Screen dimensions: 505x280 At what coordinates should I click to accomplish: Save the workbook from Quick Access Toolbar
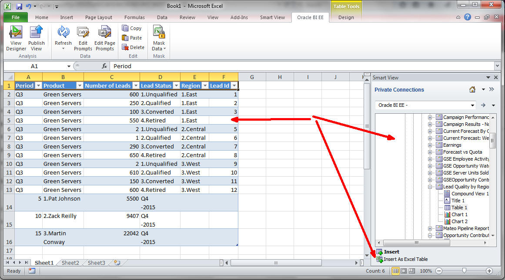click(19, 6)
